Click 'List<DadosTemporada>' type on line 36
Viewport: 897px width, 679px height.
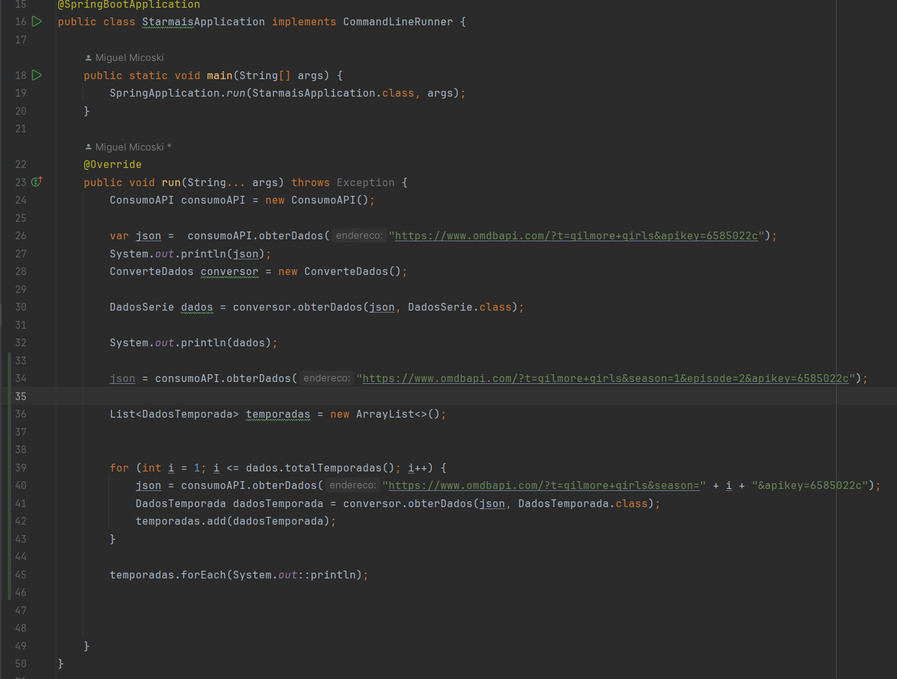174,414
